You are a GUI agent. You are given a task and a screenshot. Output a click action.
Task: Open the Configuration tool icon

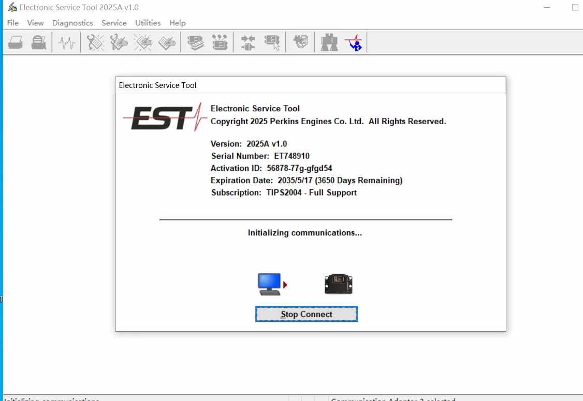click(220, 42)
